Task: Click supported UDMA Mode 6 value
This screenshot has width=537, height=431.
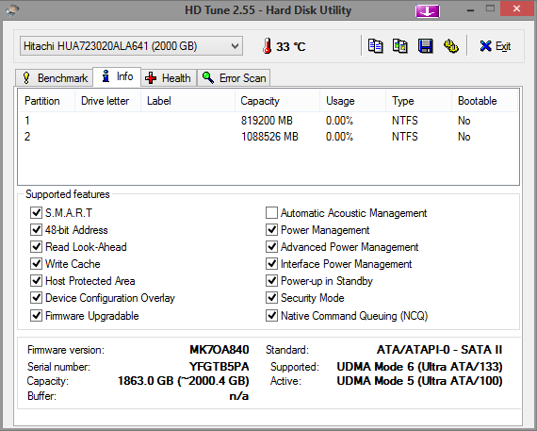Action: (419, 367)
